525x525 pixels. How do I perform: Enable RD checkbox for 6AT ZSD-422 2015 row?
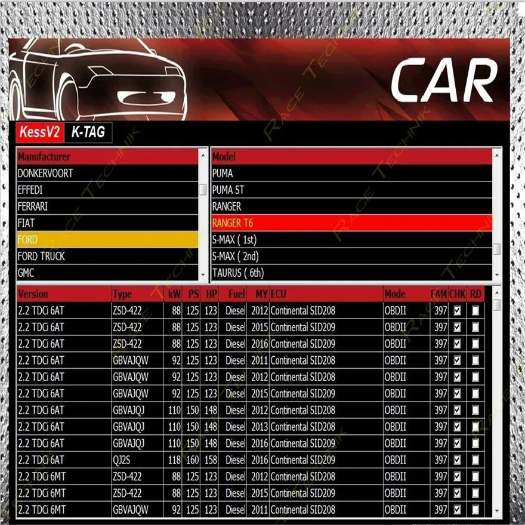(475, 327)
